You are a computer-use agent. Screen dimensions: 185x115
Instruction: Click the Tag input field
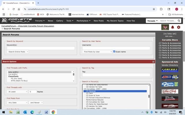(x=116, y=75)
